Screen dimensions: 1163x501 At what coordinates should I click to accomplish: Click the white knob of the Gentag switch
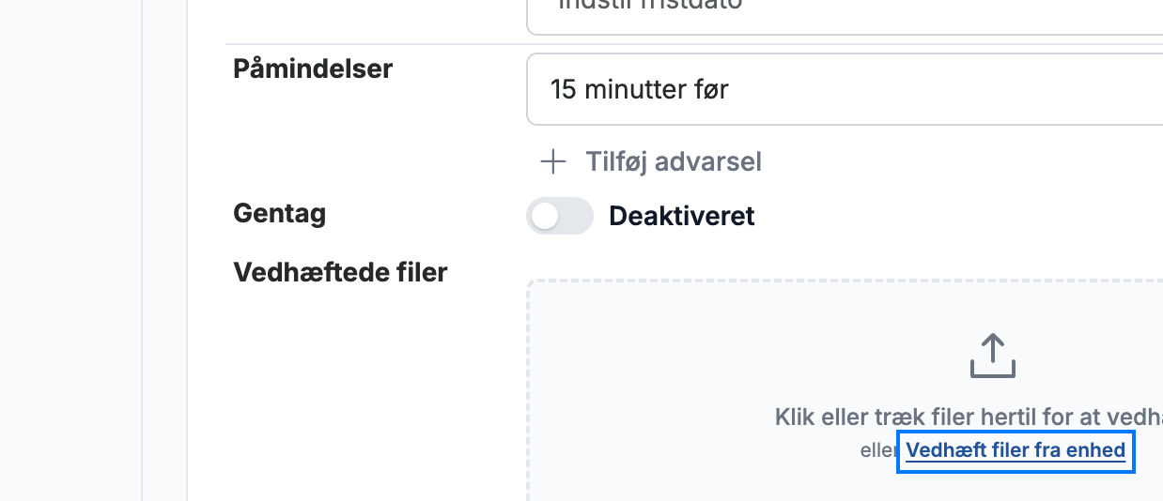point(545,216)
